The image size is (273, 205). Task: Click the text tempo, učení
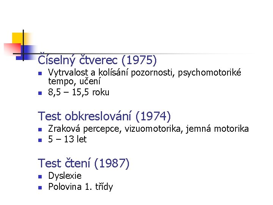(x=74, y=81)
